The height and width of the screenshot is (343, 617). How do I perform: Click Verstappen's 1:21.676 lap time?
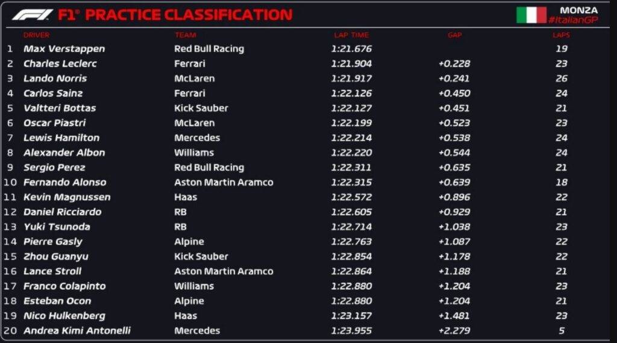pyautogui.click(x=351, y=49)
